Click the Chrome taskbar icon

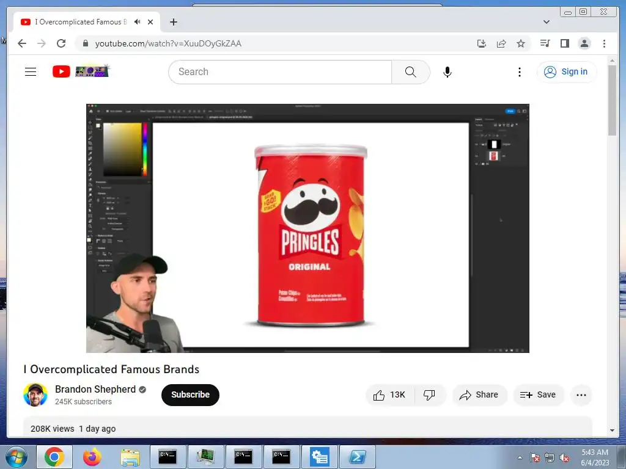54,457
